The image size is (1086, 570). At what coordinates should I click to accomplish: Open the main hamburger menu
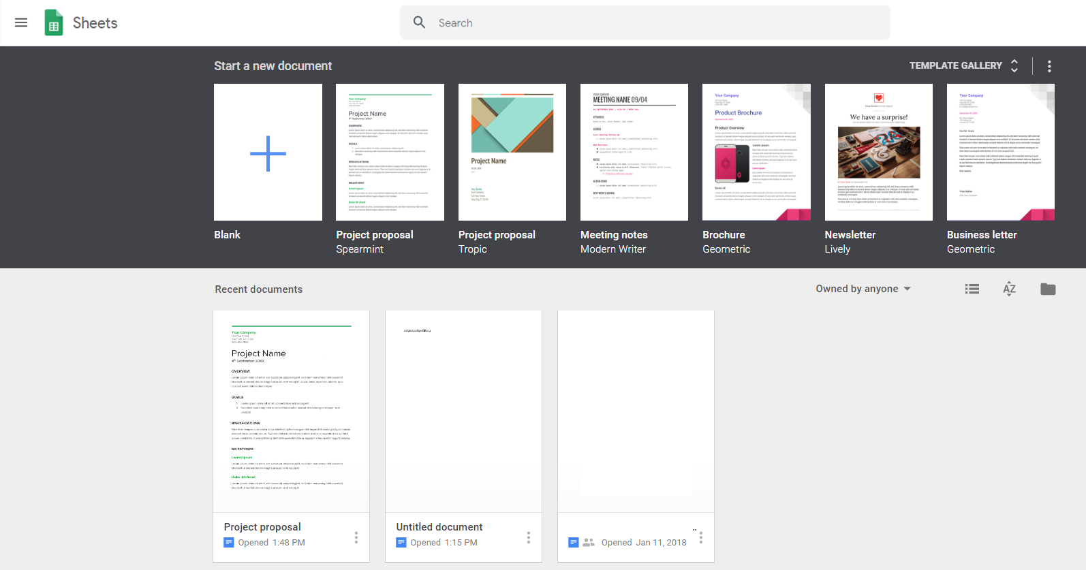pos(21,22)
